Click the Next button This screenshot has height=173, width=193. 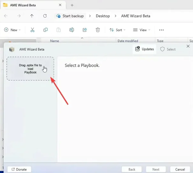(x=156, y=169)
